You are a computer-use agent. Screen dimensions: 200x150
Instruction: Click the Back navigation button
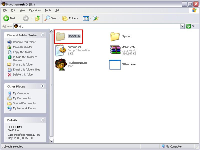[9, 18]
